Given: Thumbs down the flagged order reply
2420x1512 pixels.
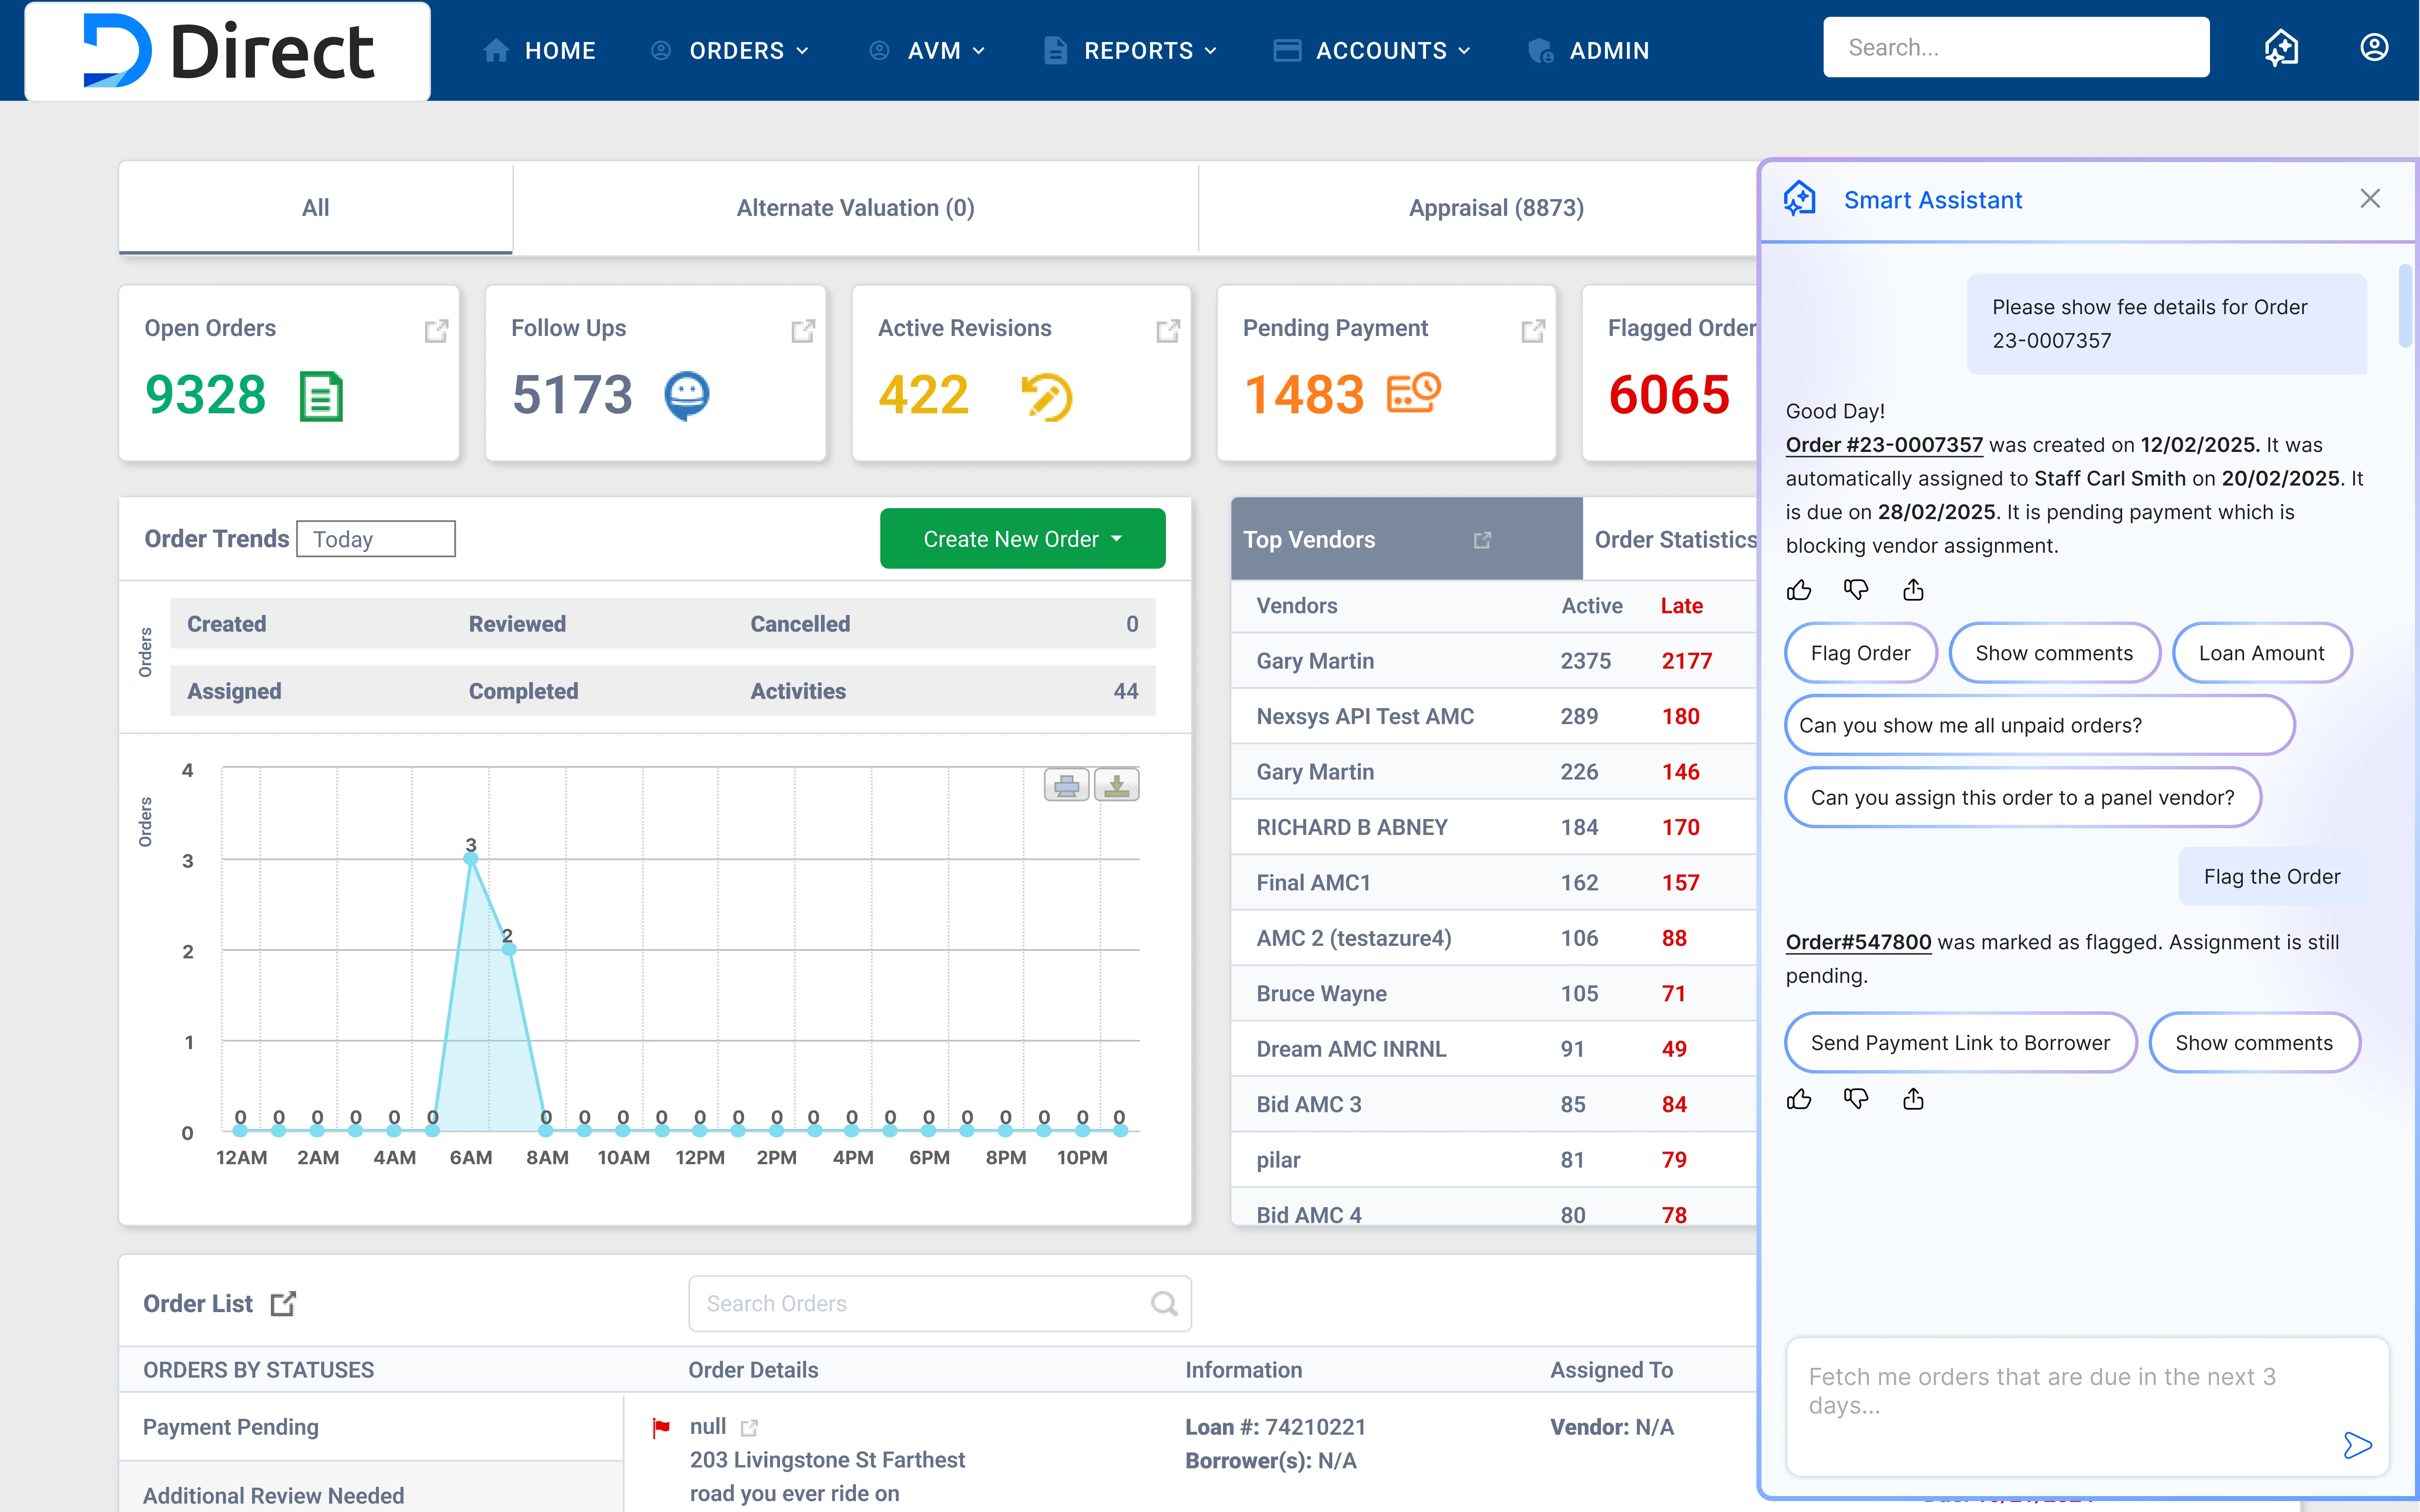Looking at the screenshot, I should coord(1856,1100).
